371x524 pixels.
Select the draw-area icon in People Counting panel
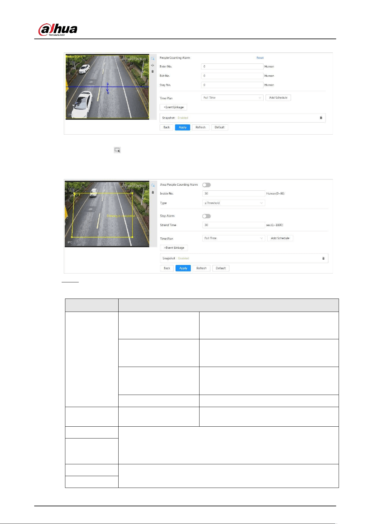pos(153,58)
